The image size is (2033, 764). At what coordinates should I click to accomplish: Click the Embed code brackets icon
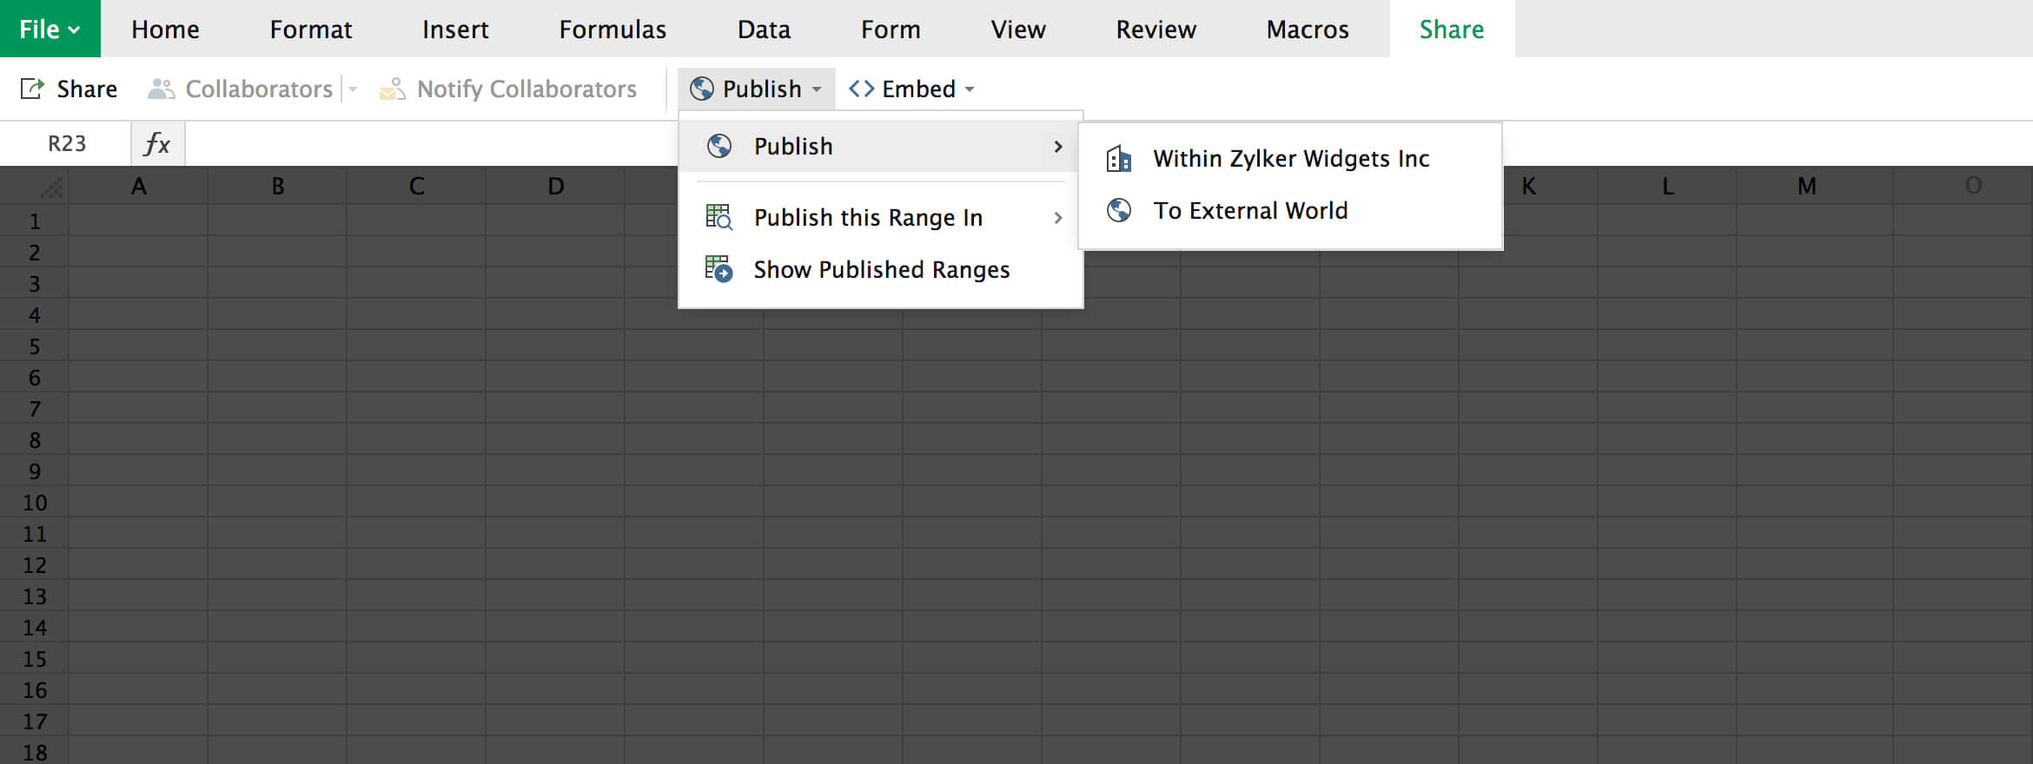click(861, 89)
